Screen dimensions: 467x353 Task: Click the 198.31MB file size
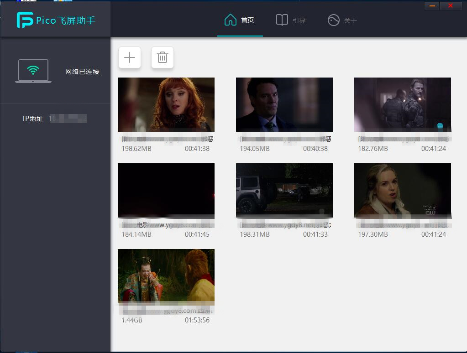[x=255, y=234]
